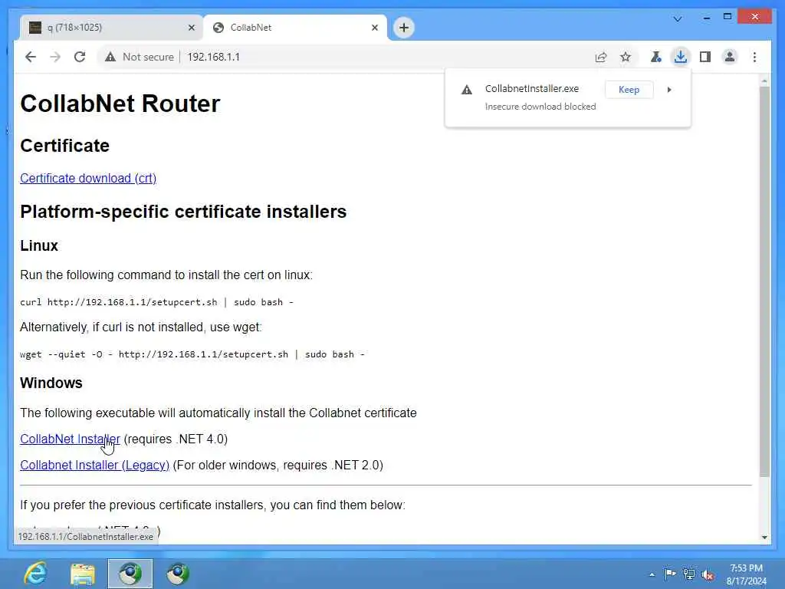This screenshot has height=589, width=785.
Task: Click the scrollbar up arrow
Action: point(764,80)
